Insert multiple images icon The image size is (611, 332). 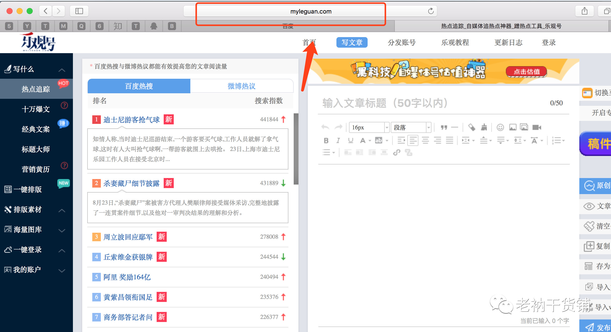pos(524,127)
